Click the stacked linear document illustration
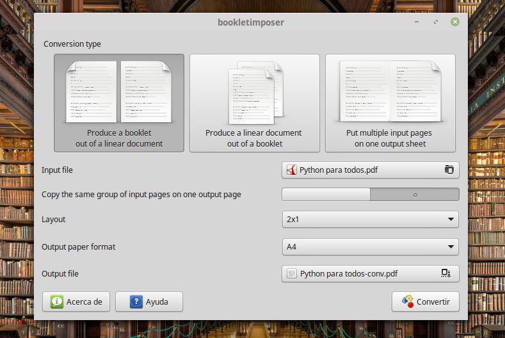The width and height of the screenshot is (505, 338). pyautogui.click(x=255, y=93)
